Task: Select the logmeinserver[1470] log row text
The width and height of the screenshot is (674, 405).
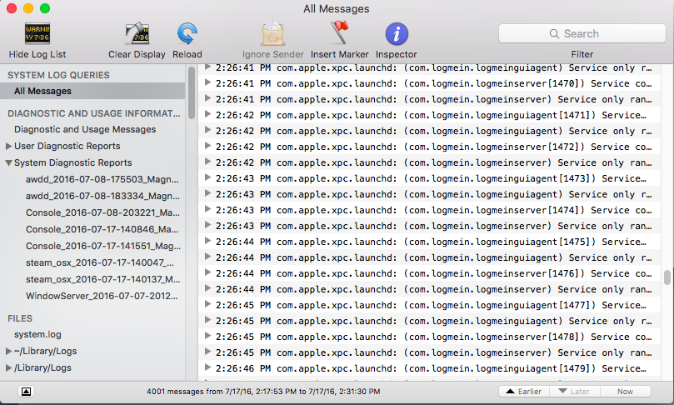Action: tap(434, 83)
